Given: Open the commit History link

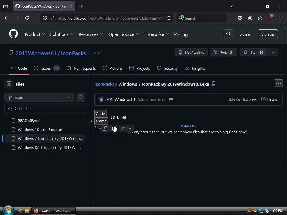Looking at the screenshot, I should [269, 99].
